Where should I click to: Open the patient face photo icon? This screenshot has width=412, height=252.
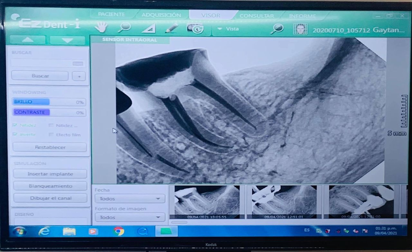tap(300, 29)
